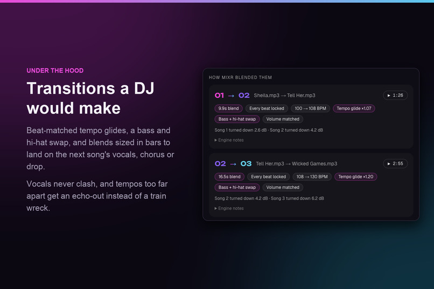Click Bass + hi-hat swap tag in Sheila.mp3 card
Viewport: 434px width, 289px height.
[237, 119]
